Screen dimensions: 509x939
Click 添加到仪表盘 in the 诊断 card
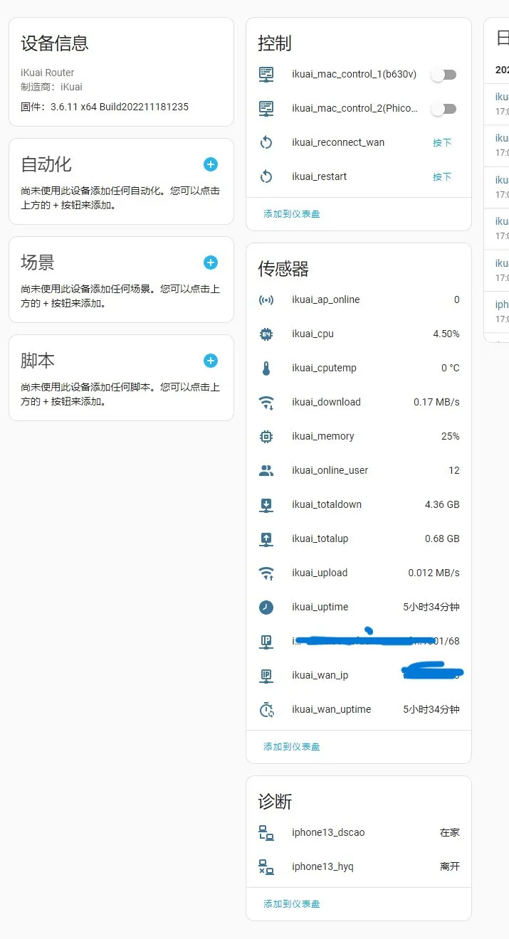[292, 903]
